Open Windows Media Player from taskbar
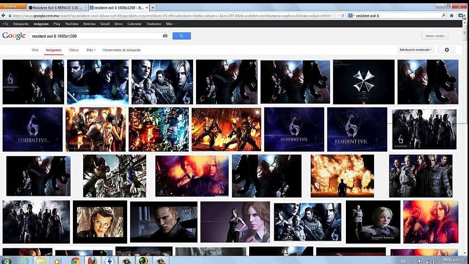469x264 pixels. click(57, 261)
